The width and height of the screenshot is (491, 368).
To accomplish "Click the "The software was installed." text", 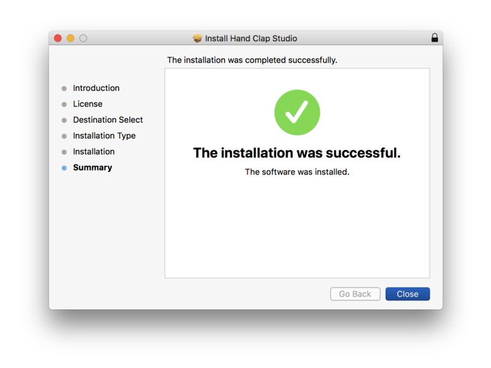I will 297,172.
